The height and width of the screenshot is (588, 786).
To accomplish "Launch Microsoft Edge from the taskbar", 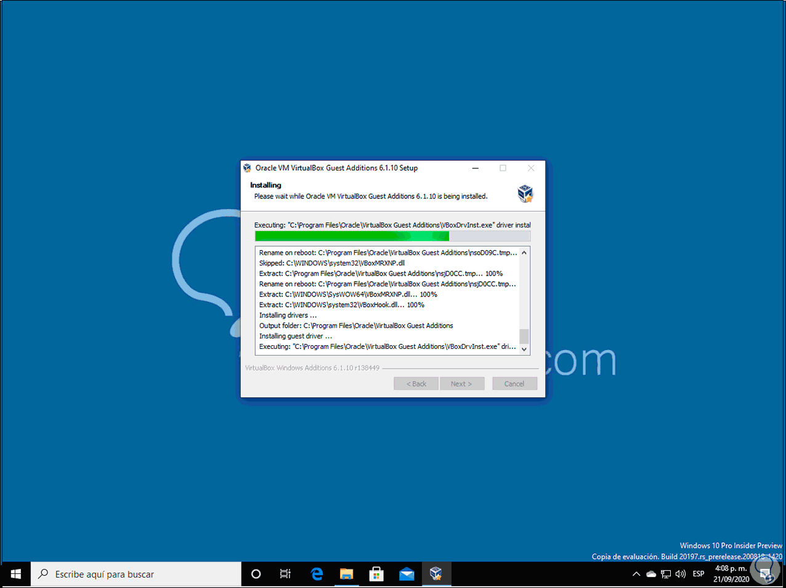I will tap(317, 574).
